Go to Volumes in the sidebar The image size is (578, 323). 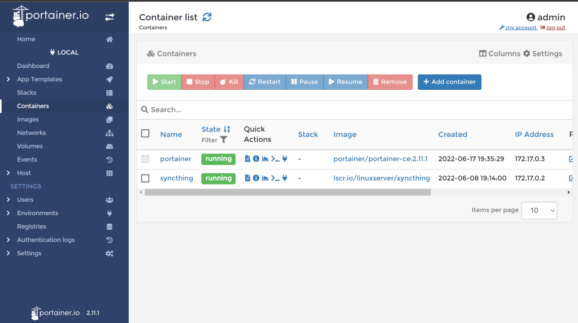click(29, 146)
